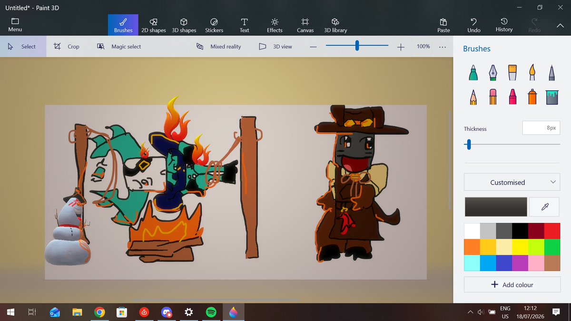Screen dimensions: 571x321
Task: Open the 2D shapes tab
Action: (154, 25)
